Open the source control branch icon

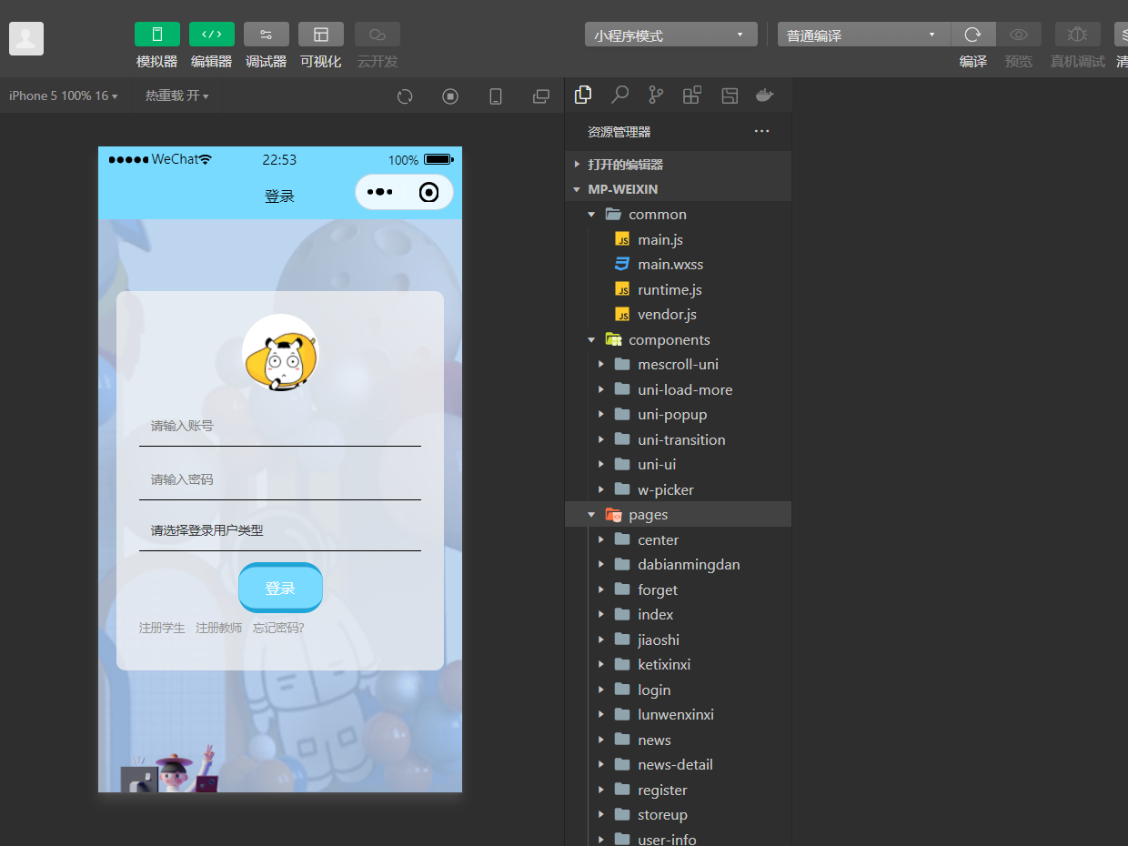coord(656,95)
